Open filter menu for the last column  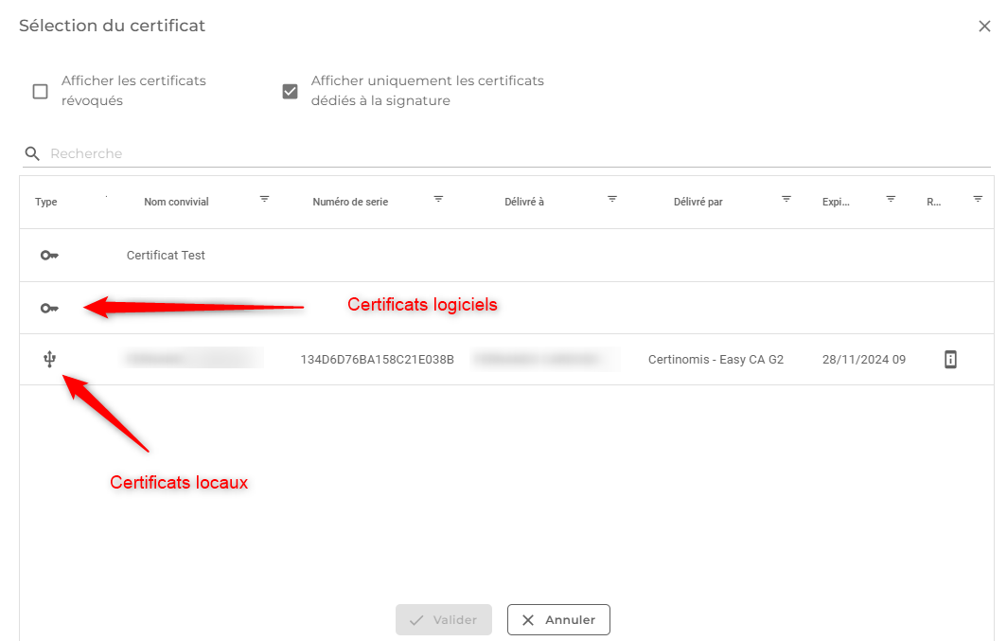point(978,199)
